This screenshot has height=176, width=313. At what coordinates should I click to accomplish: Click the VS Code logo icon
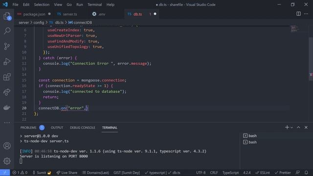(5, 4)
